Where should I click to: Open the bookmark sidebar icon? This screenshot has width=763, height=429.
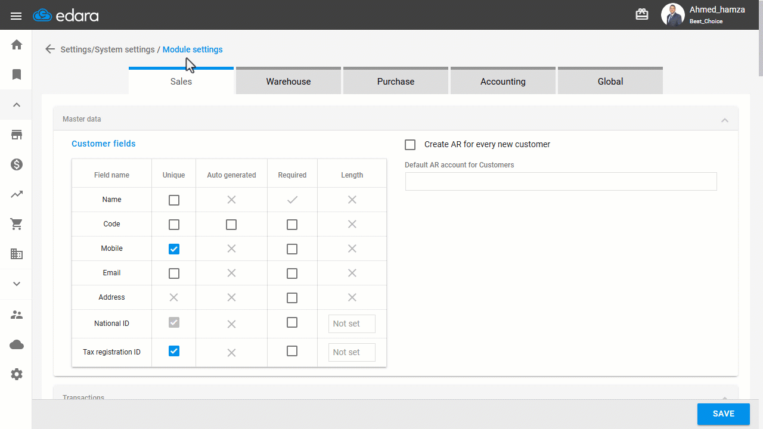coord(17,74)
